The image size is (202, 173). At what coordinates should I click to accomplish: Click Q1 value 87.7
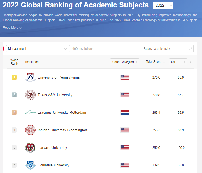point(181,95)
